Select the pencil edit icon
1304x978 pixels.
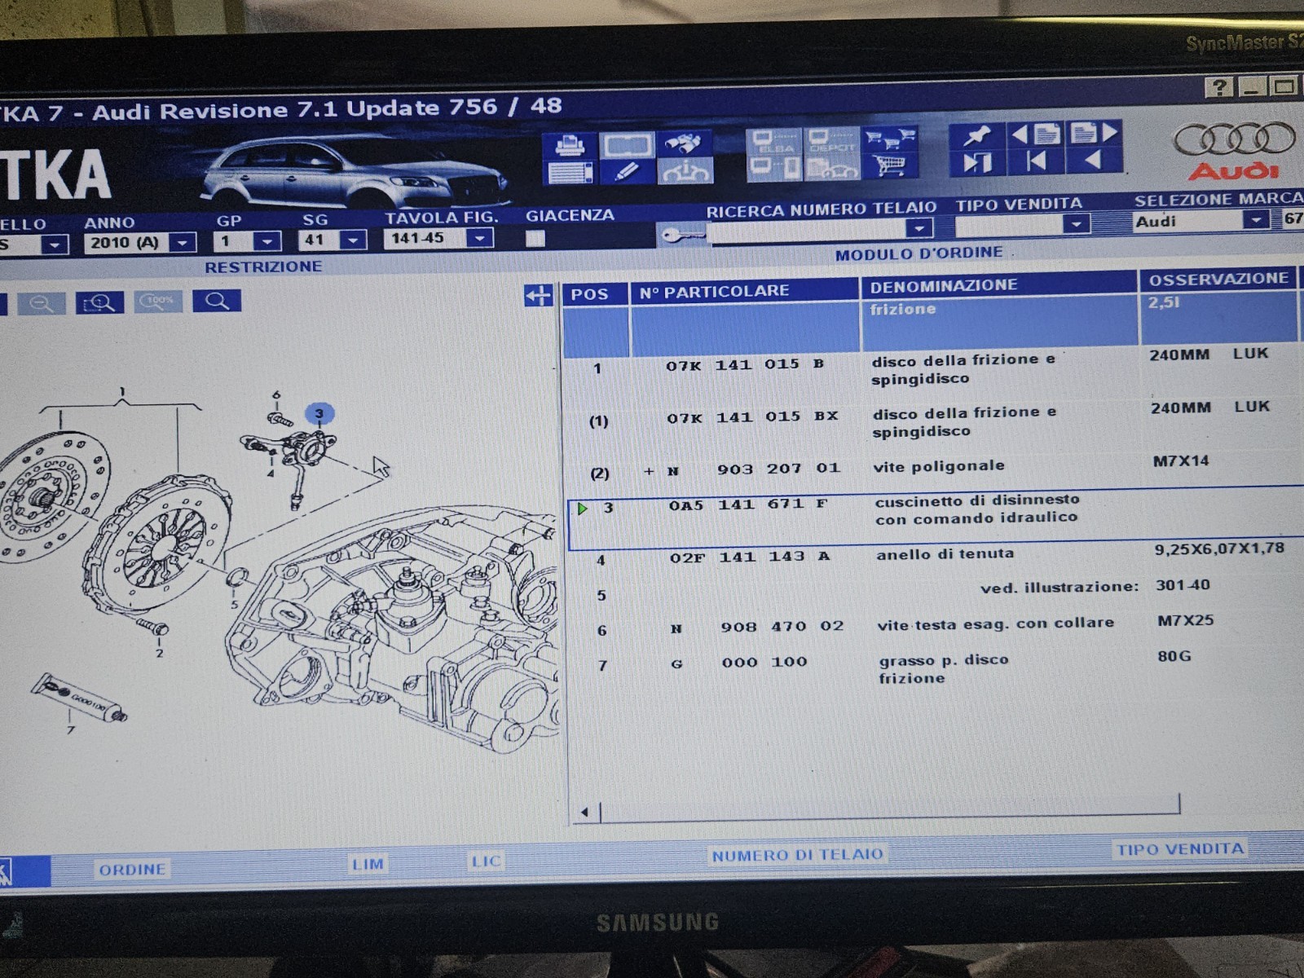point(626,171)
